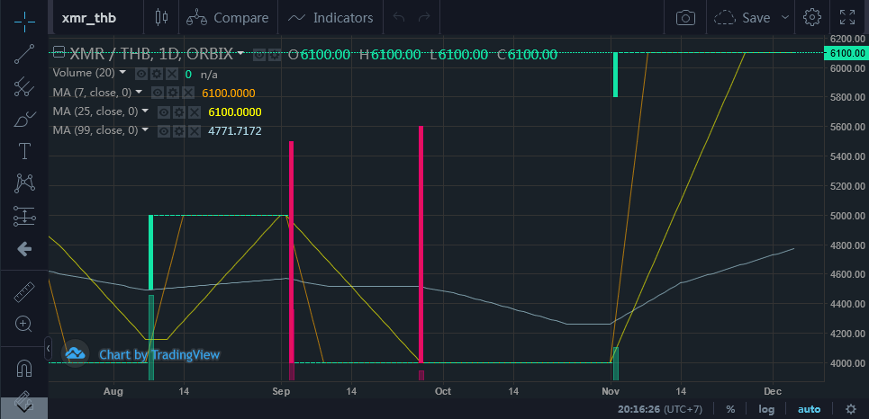Click the close value C6100.00

click(527, 54)
